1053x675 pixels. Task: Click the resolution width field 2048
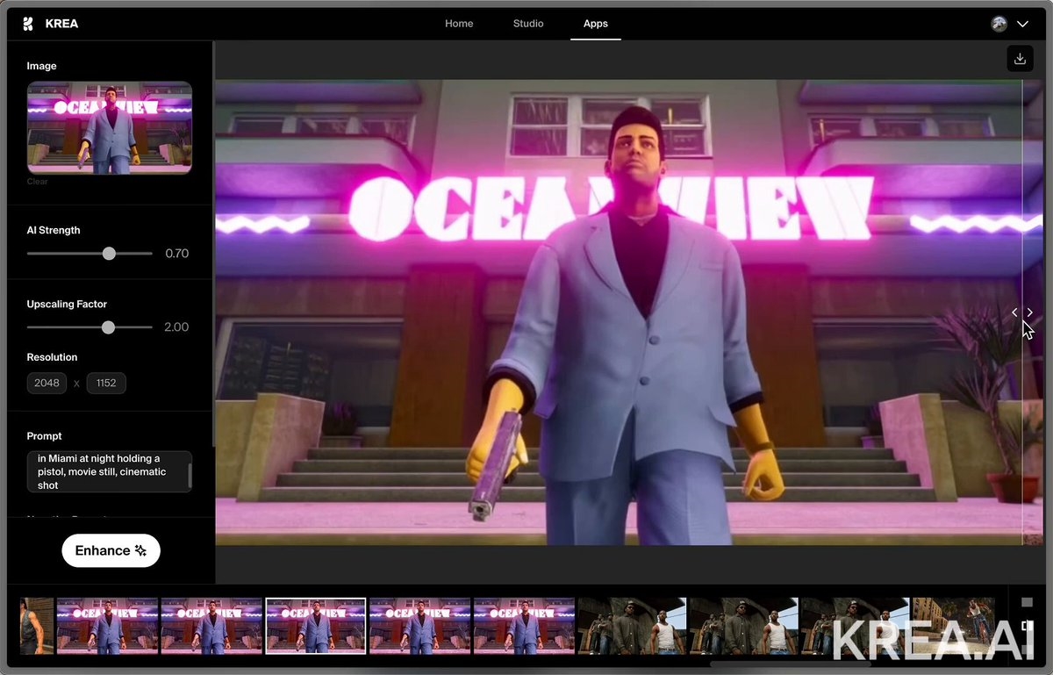47,383
